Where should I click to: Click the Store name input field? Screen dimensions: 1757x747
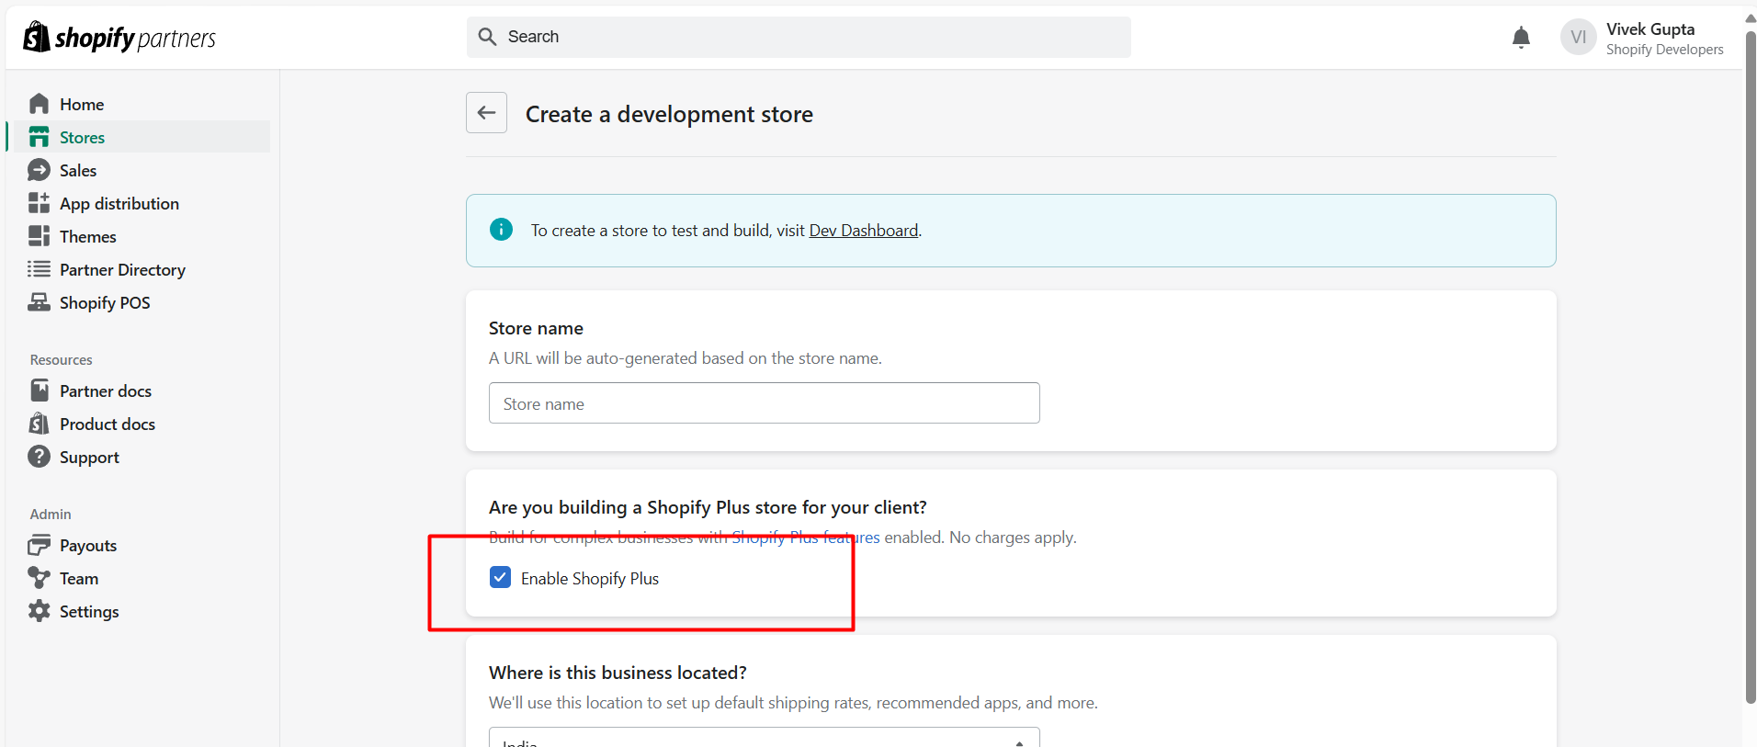point(763,403)
